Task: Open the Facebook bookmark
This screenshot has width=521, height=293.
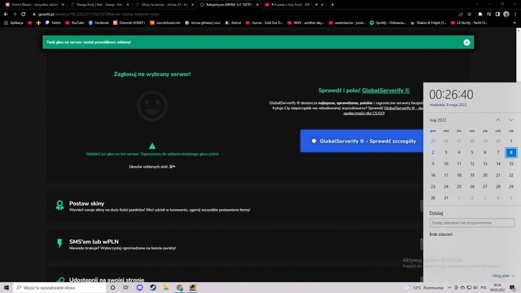Action: point(98,23)
